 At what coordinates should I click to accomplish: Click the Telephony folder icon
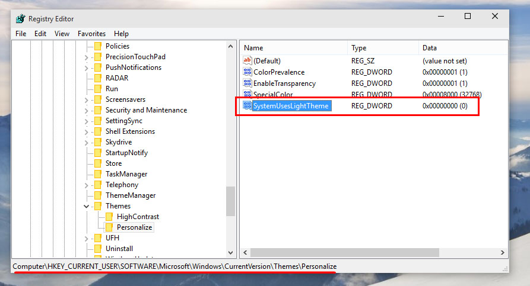pos(98,185)
